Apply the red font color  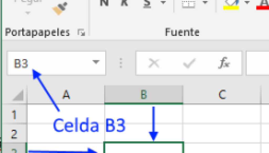click(x=263, y=4)
